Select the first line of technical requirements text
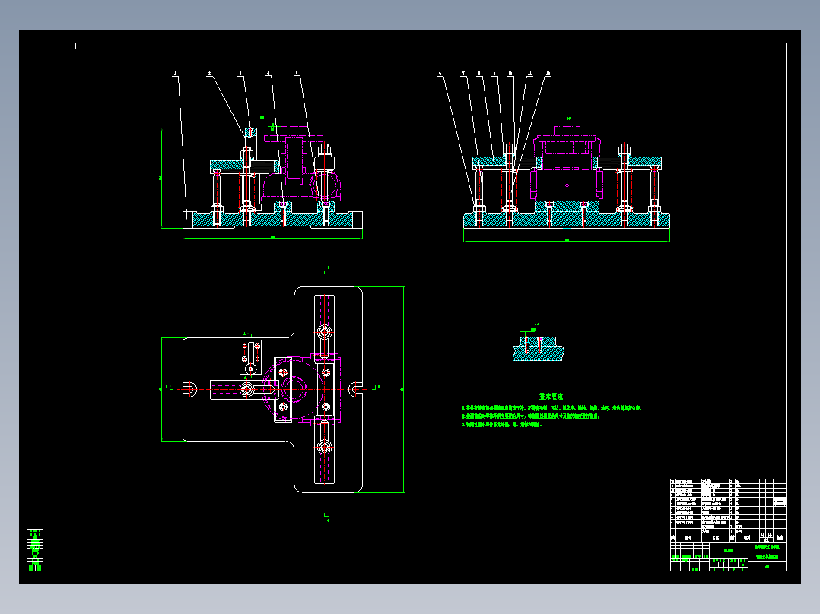This screenshot has height=614, width=820. pos(552,407)
